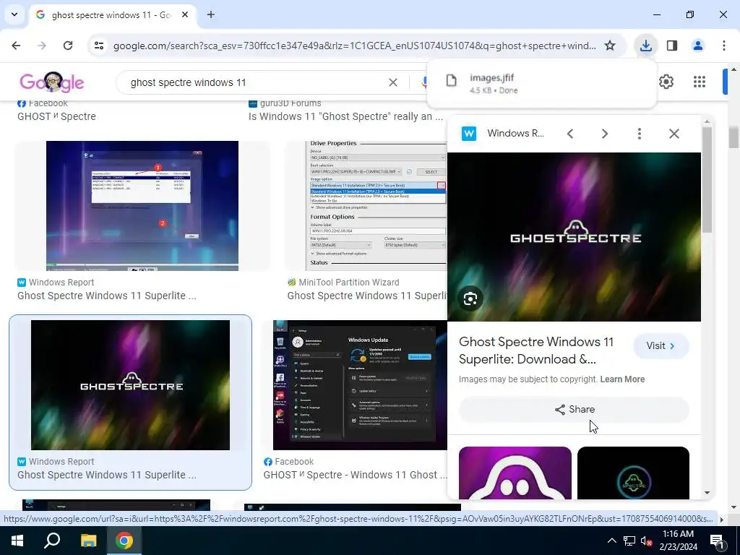Open a new browser tab
This screenshot has height=555, width=740.
tap(211, 14)
